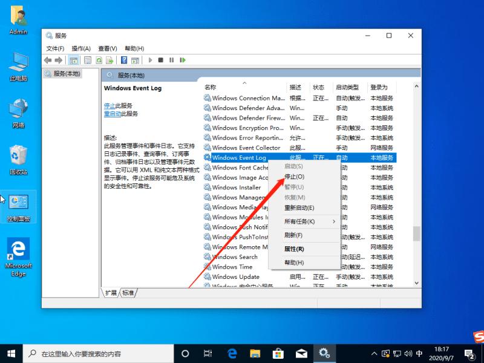Open File Explorer from the taskbar
Viewport: 484px width, 363px height.
click(x=255, y=353)
